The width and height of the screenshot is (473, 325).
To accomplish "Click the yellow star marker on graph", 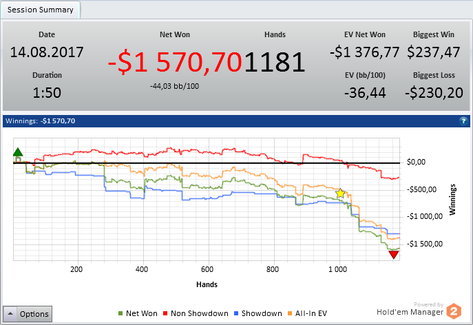I will pyautogui.click(x=340, y=193).
